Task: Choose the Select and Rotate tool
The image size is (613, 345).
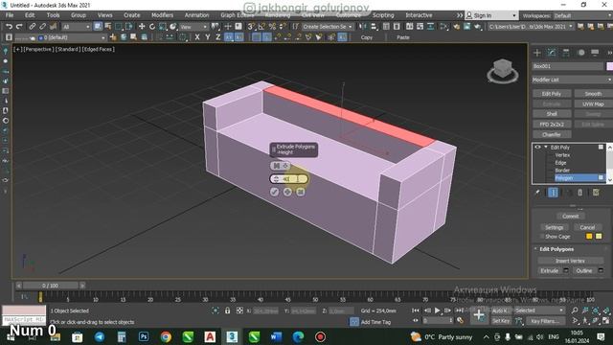Action: click(x=152, y=27)
